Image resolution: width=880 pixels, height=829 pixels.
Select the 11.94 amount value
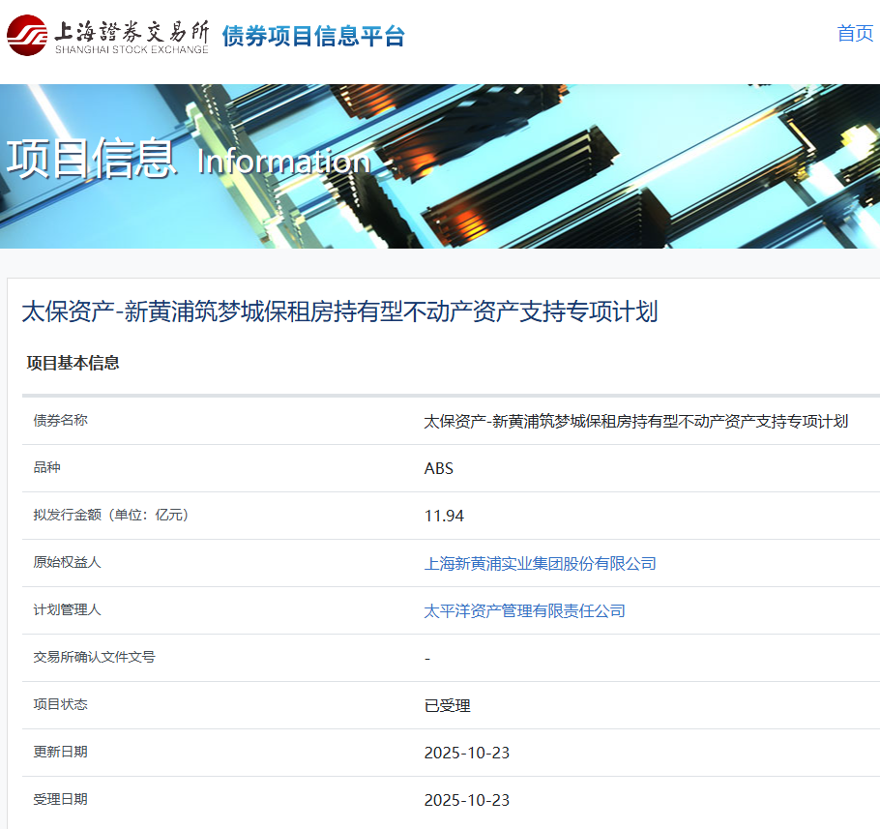pos(444,516)
